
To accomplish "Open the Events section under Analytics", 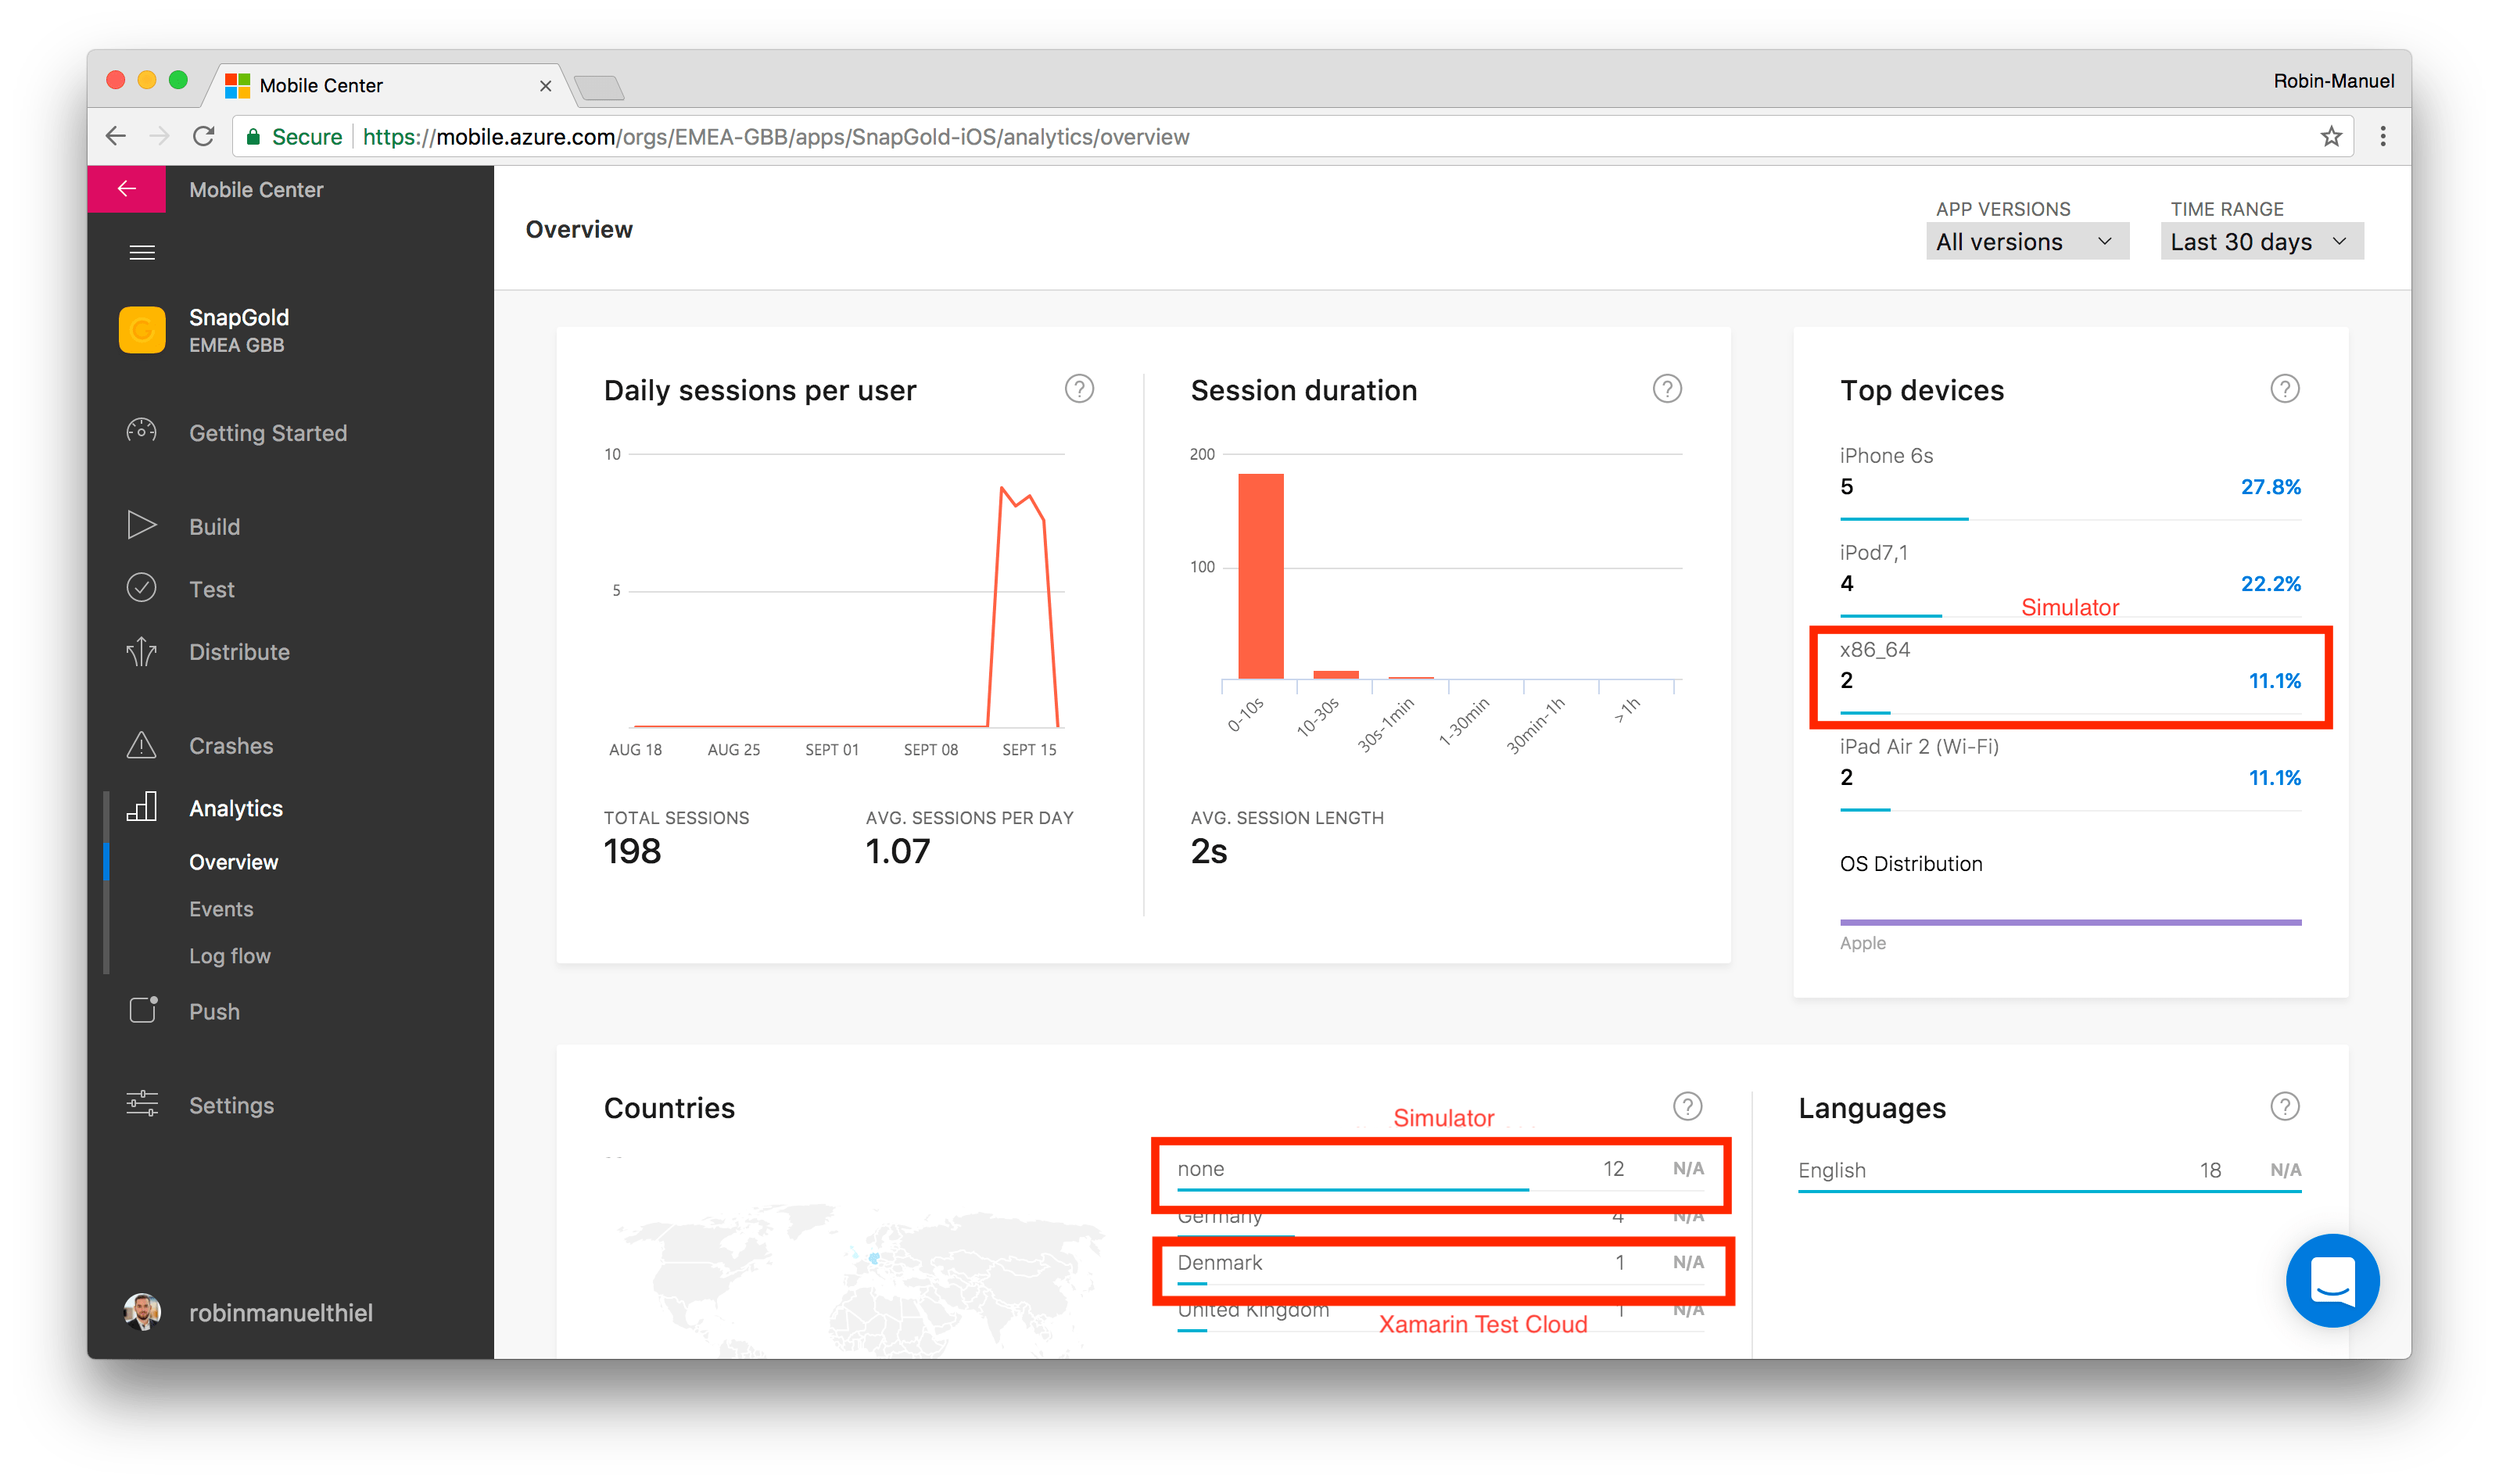I will tap(219, 908).
